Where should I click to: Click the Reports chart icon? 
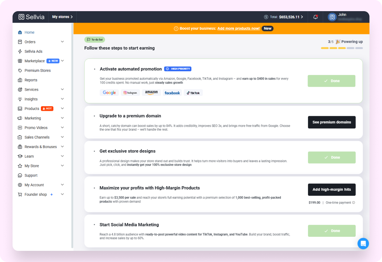[20, 80]
